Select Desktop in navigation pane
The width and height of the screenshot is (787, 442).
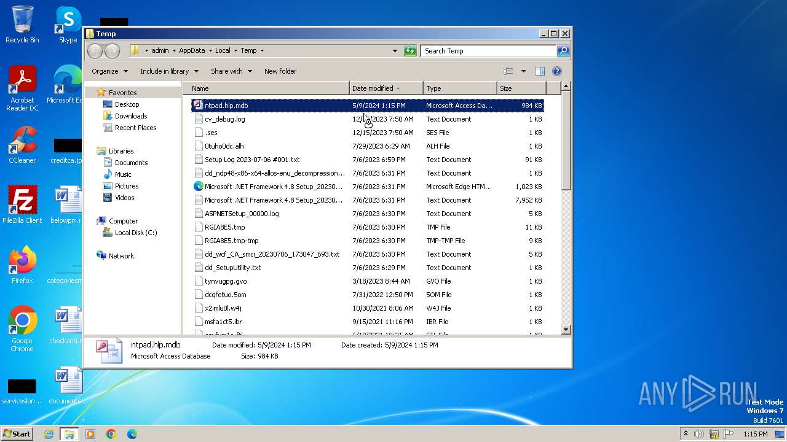pos(127,104)
